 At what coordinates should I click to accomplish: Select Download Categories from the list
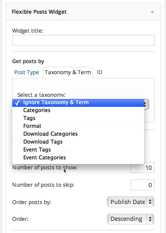click(x=50, y=134)
